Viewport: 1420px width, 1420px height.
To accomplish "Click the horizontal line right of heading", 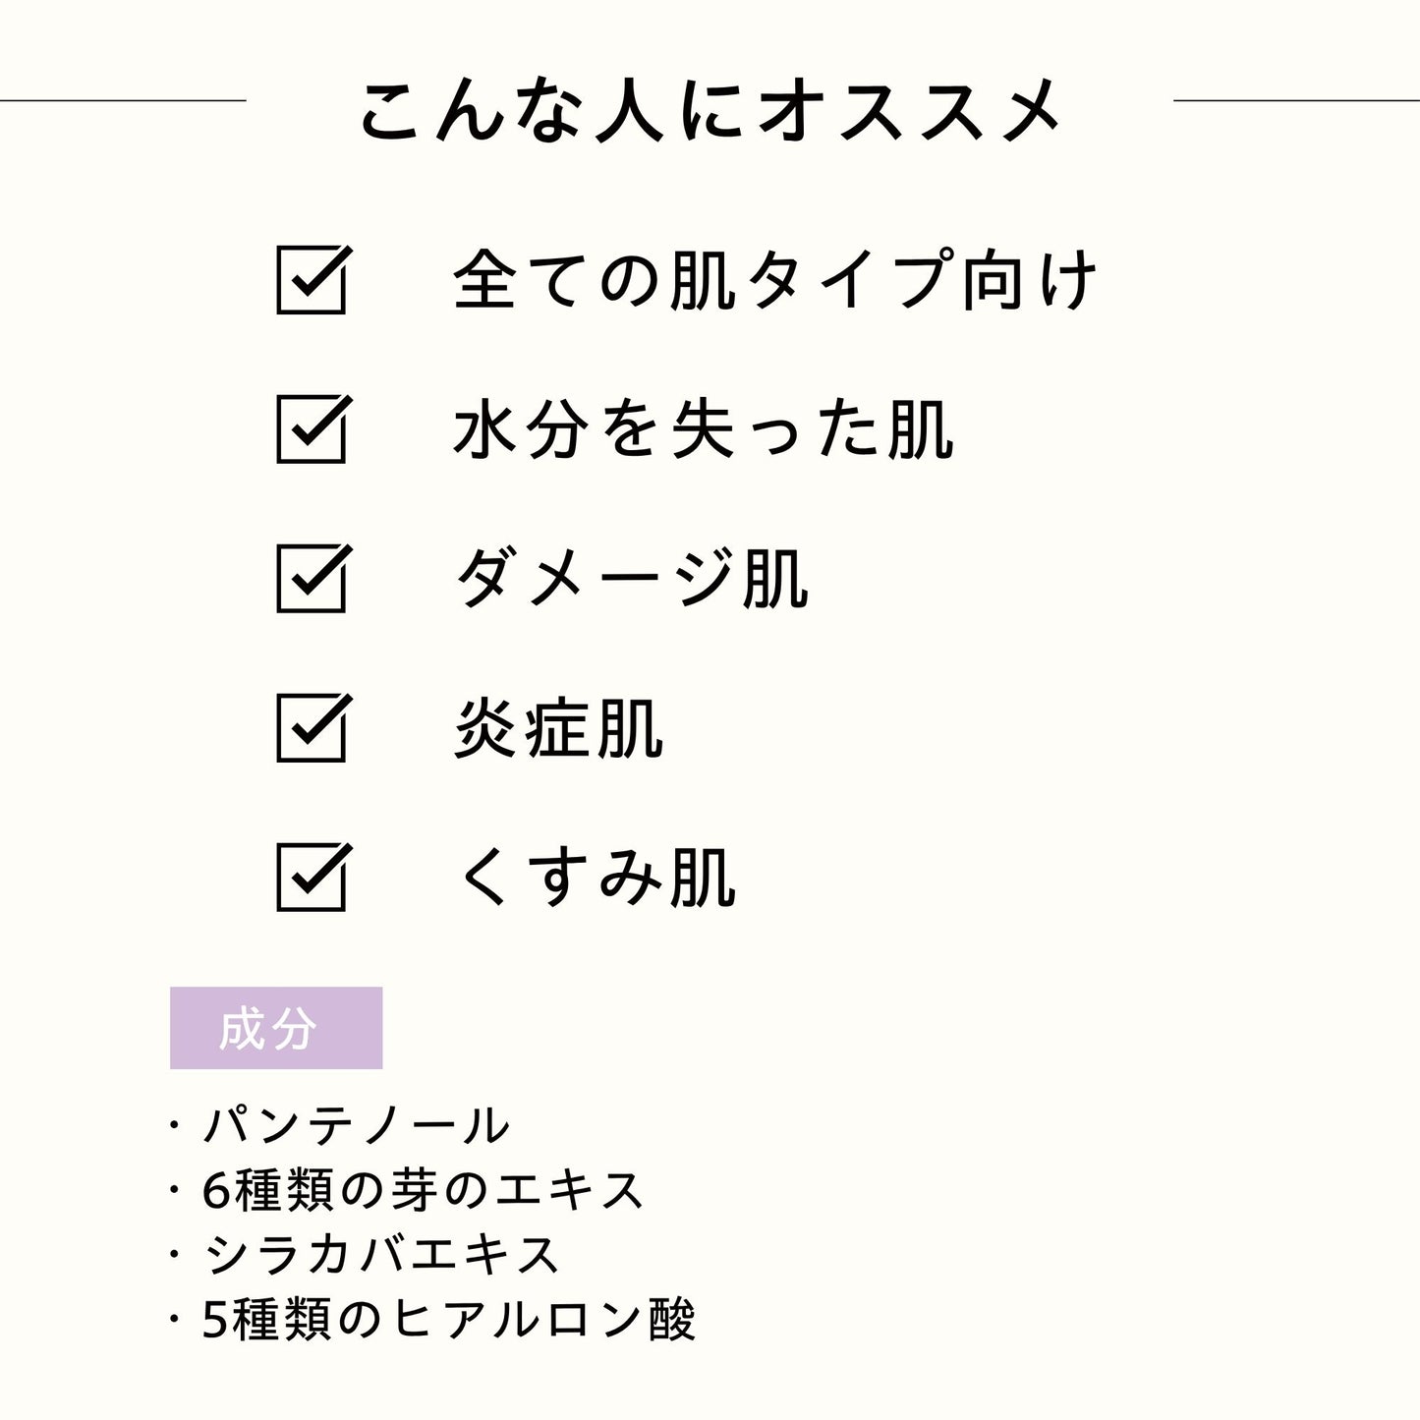I will coord(1296,100).
